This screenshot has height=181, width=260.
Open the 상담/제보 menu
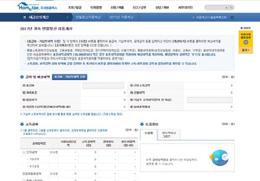point(162,7)
